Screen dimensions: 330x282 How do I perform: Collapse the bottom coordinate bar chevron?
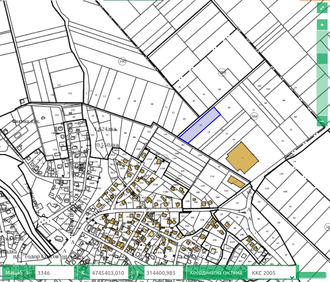pos(292,277)
